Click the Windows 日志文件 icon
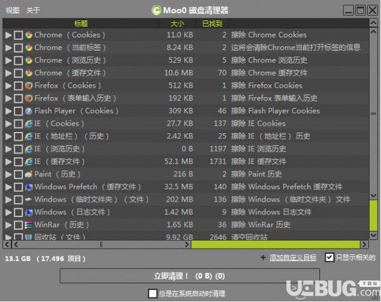This screenshot has width=381, height=302. coord(29,212)
